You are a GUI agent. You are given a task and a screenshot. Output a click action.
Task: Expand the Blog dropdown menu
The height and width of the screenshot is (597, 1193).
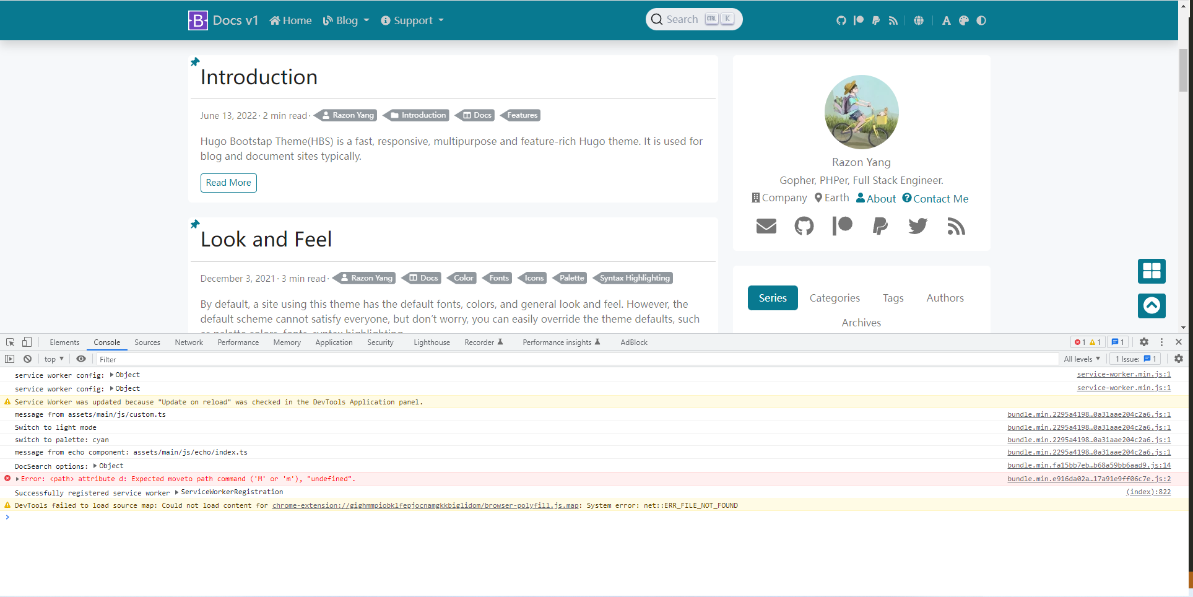coord(346,20)
